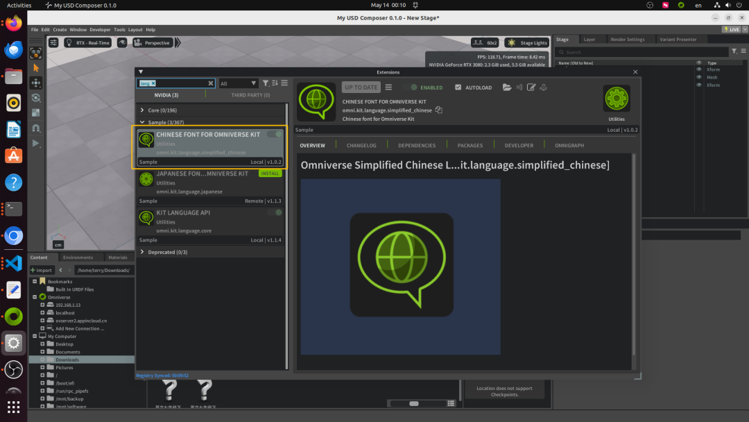Image resolution: width=749 pixels, height=422 pixels.
Task: Open version list menu beside UP TO DATE
Action: point(388,87)
